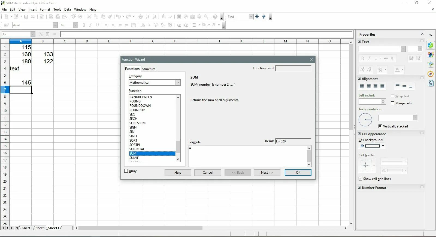436x237 pixels.
Task: Collapse the Alignment section in Properties
Action: (x=359, y=79)
